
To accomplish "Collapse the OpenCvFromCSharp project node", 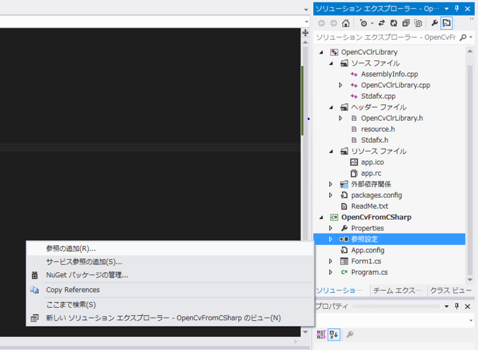I will click(x=321, y=217).
